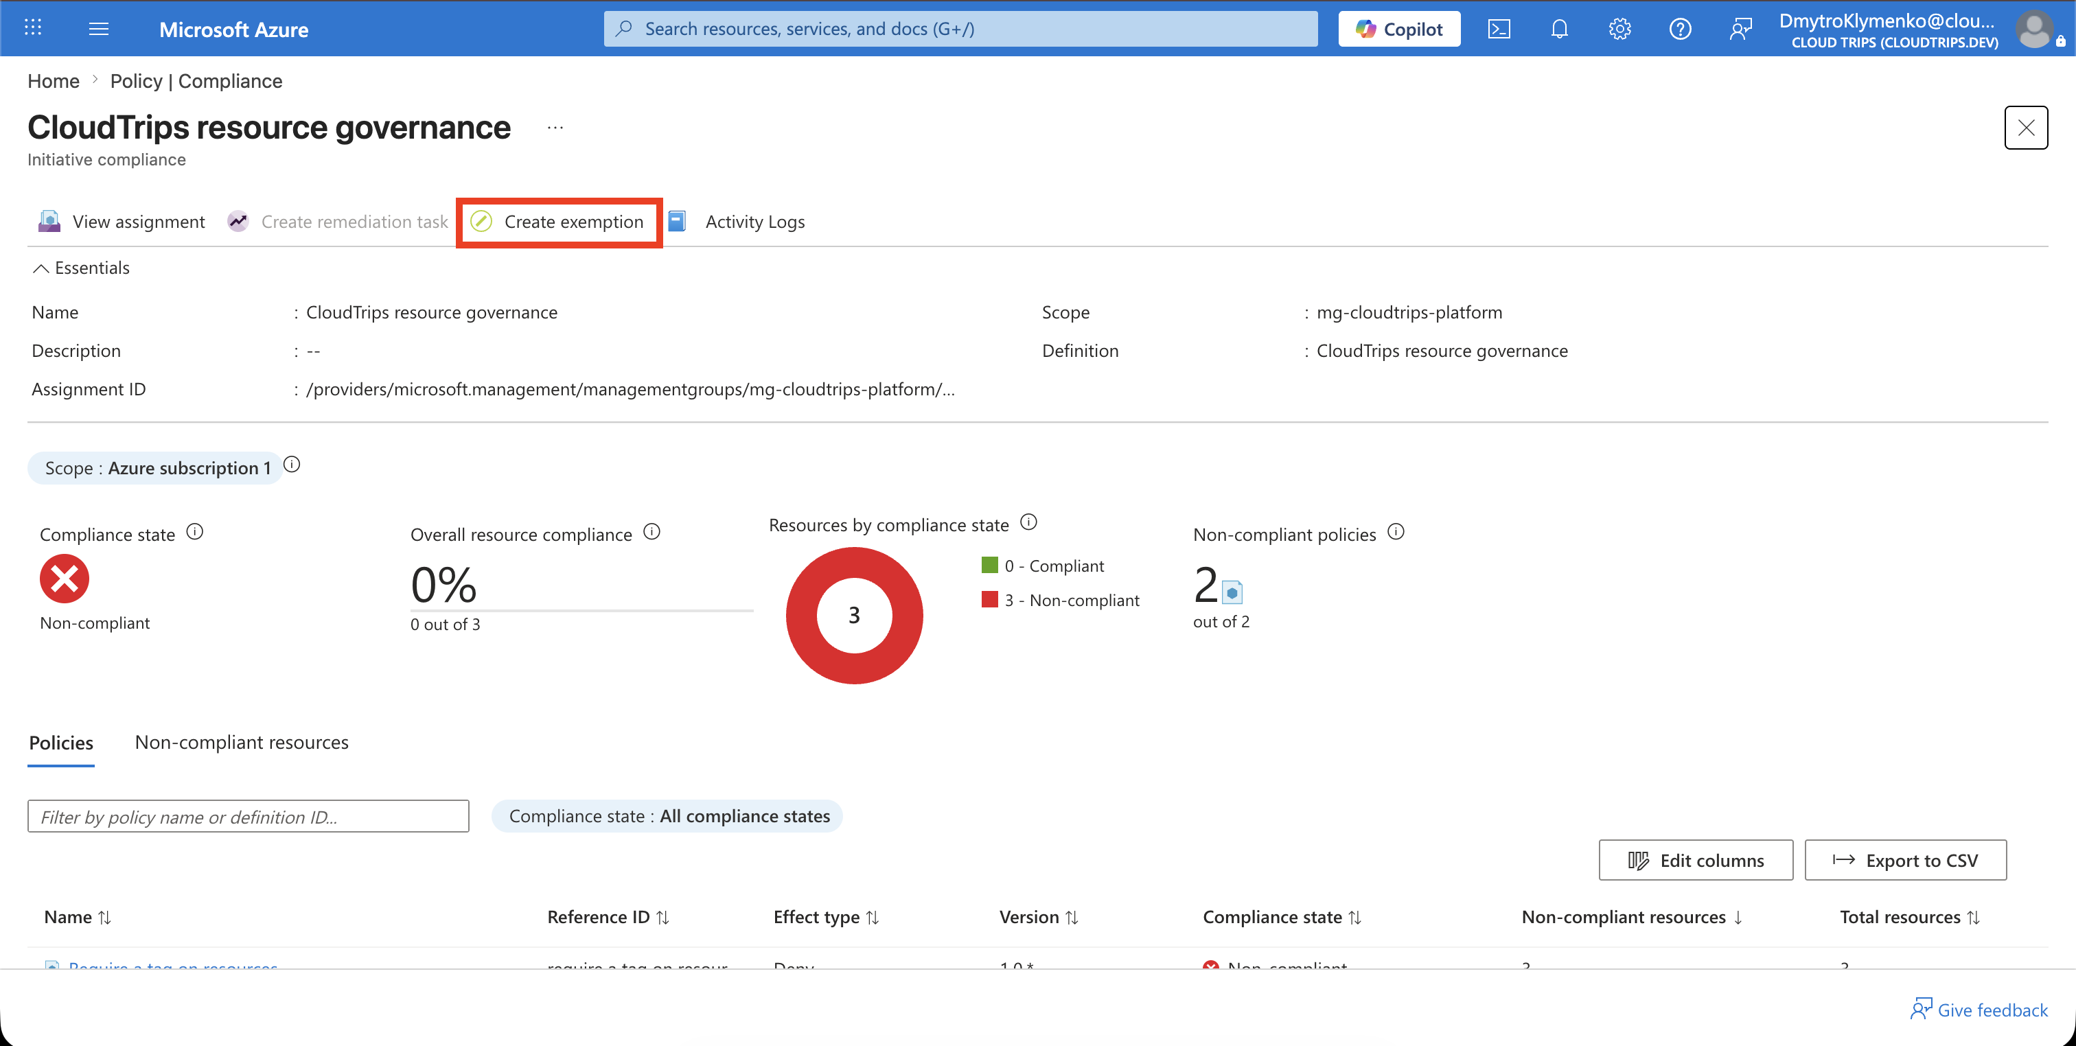The width and height of the screenshot is (2076, 1046).
Task: Sort by Non-compliant resources column
Action: point(1632,917)
